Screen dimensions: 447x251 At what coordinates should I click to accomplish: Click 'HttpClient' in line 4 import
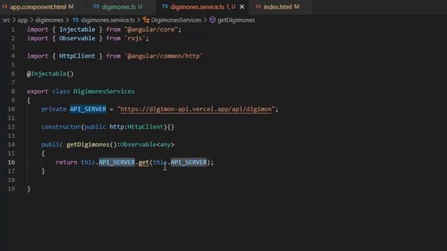point(77,56)
